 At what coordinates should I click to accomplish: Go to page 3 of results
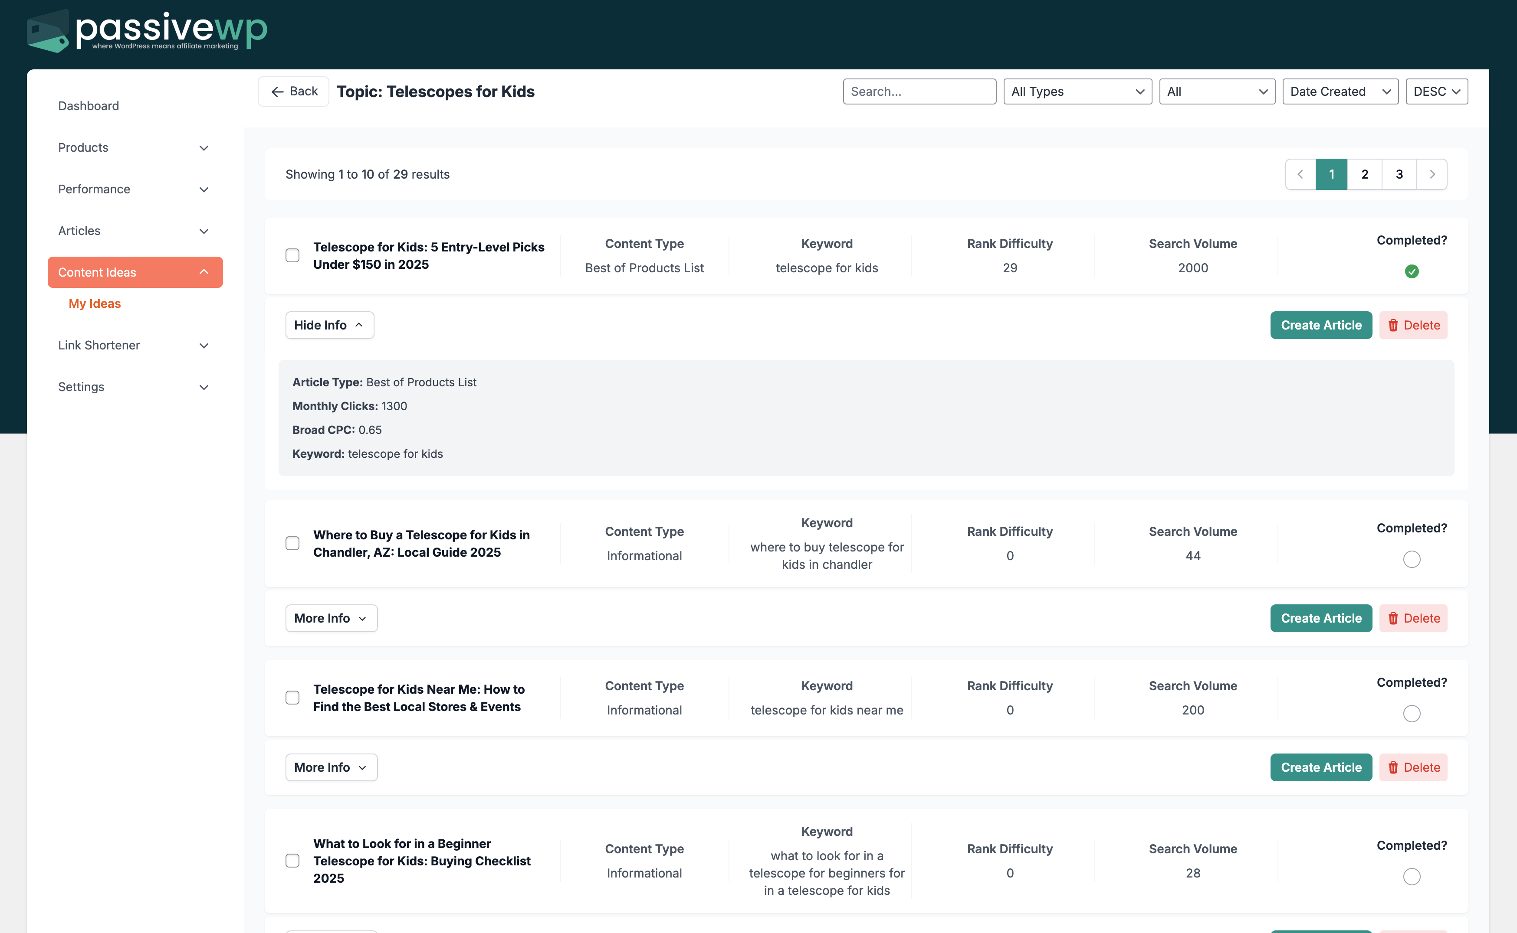coord(1399,174)
